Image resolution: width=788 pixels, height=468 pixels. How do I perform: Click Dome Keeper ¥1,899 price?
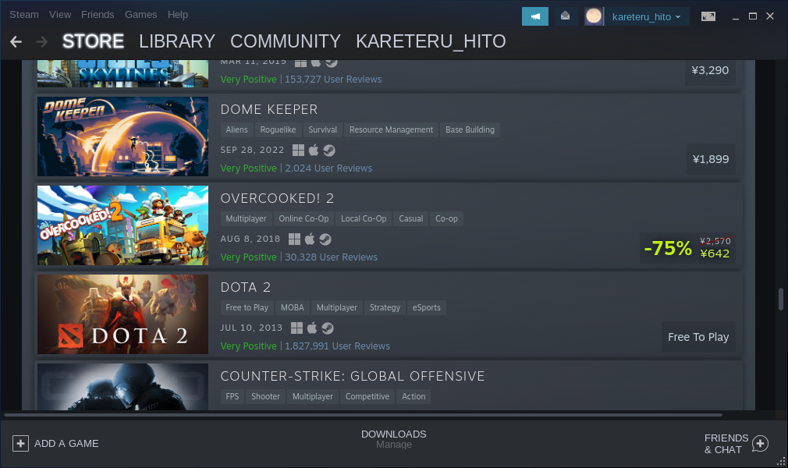tap(711, 159)
